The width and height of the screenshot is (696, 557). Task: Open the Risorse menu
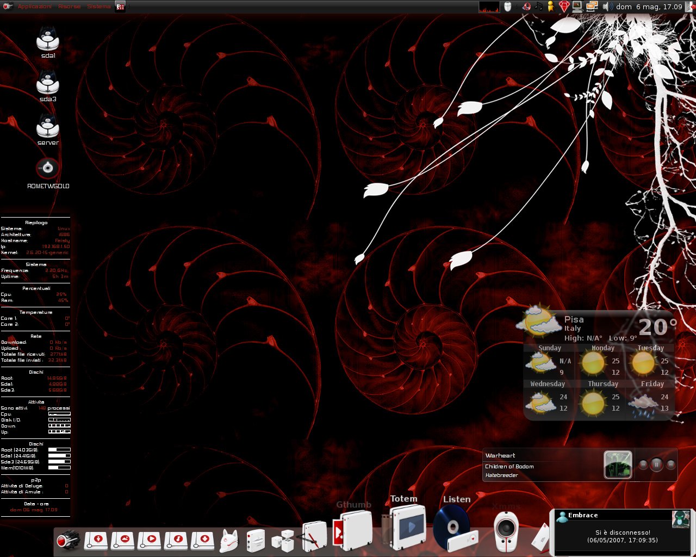(x=69, y=7)
